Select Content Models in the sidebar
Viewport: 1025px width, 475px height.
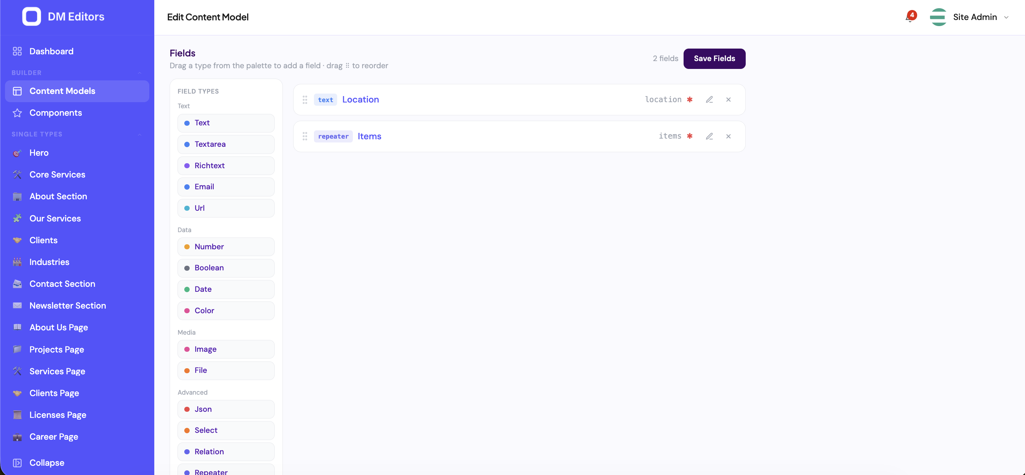tap(77, 91)
